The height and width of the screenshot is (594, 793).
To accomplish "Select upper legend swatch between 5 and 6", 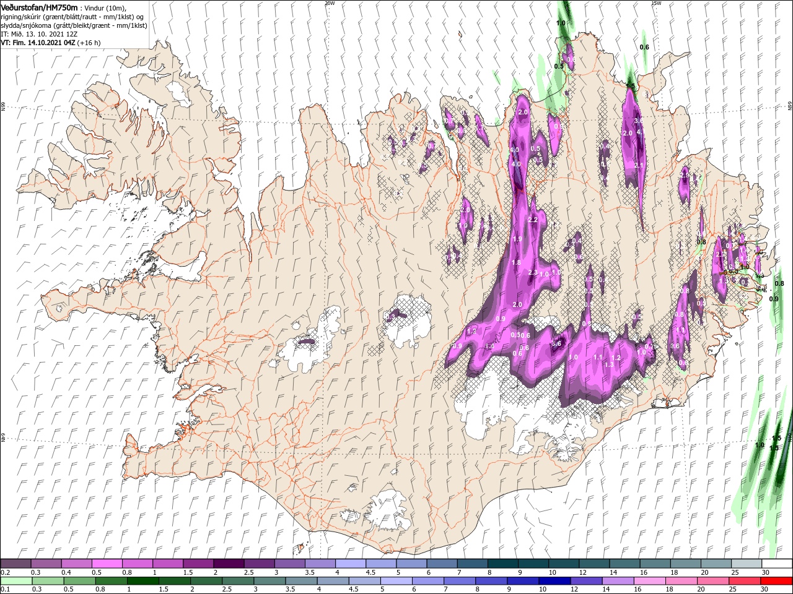I will click(x=411, y=564).
